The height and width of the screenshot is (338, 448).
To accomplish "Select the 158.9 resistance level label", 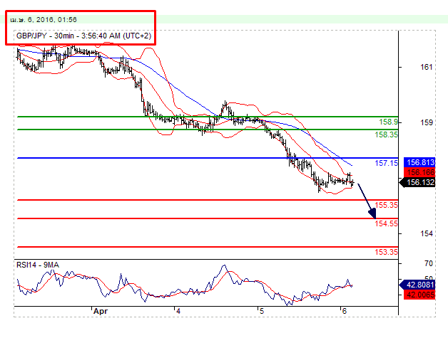I will click(x=388, y=122).
